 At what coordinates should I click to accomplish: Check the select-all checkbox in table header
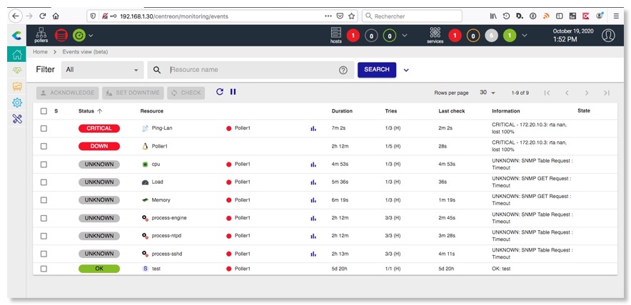44,111
